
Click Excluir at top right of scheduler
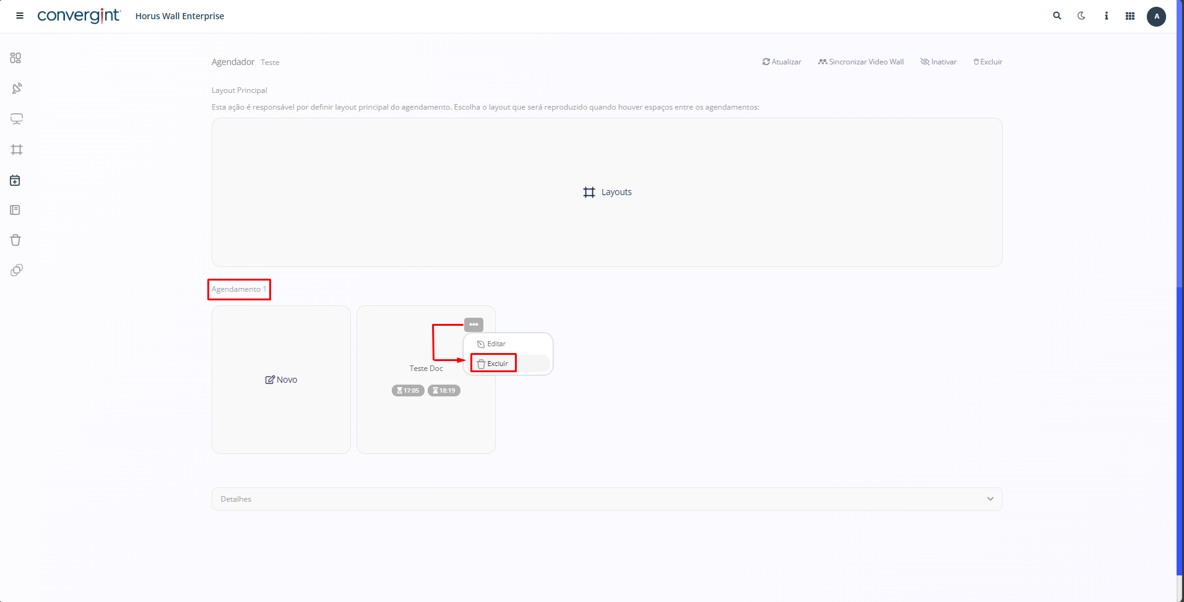click(988, 62)
